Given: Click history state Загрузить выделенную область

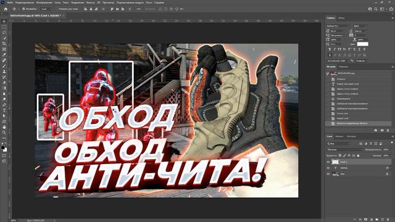Looking at the screenshot, I should pos(352,123).
